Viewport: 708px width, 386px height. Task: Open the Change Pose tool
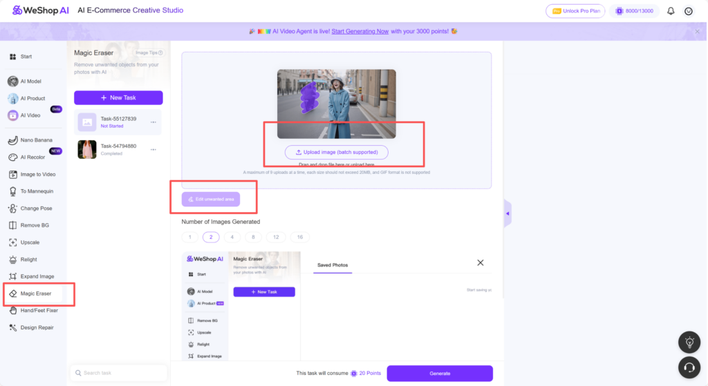point(30,209)
